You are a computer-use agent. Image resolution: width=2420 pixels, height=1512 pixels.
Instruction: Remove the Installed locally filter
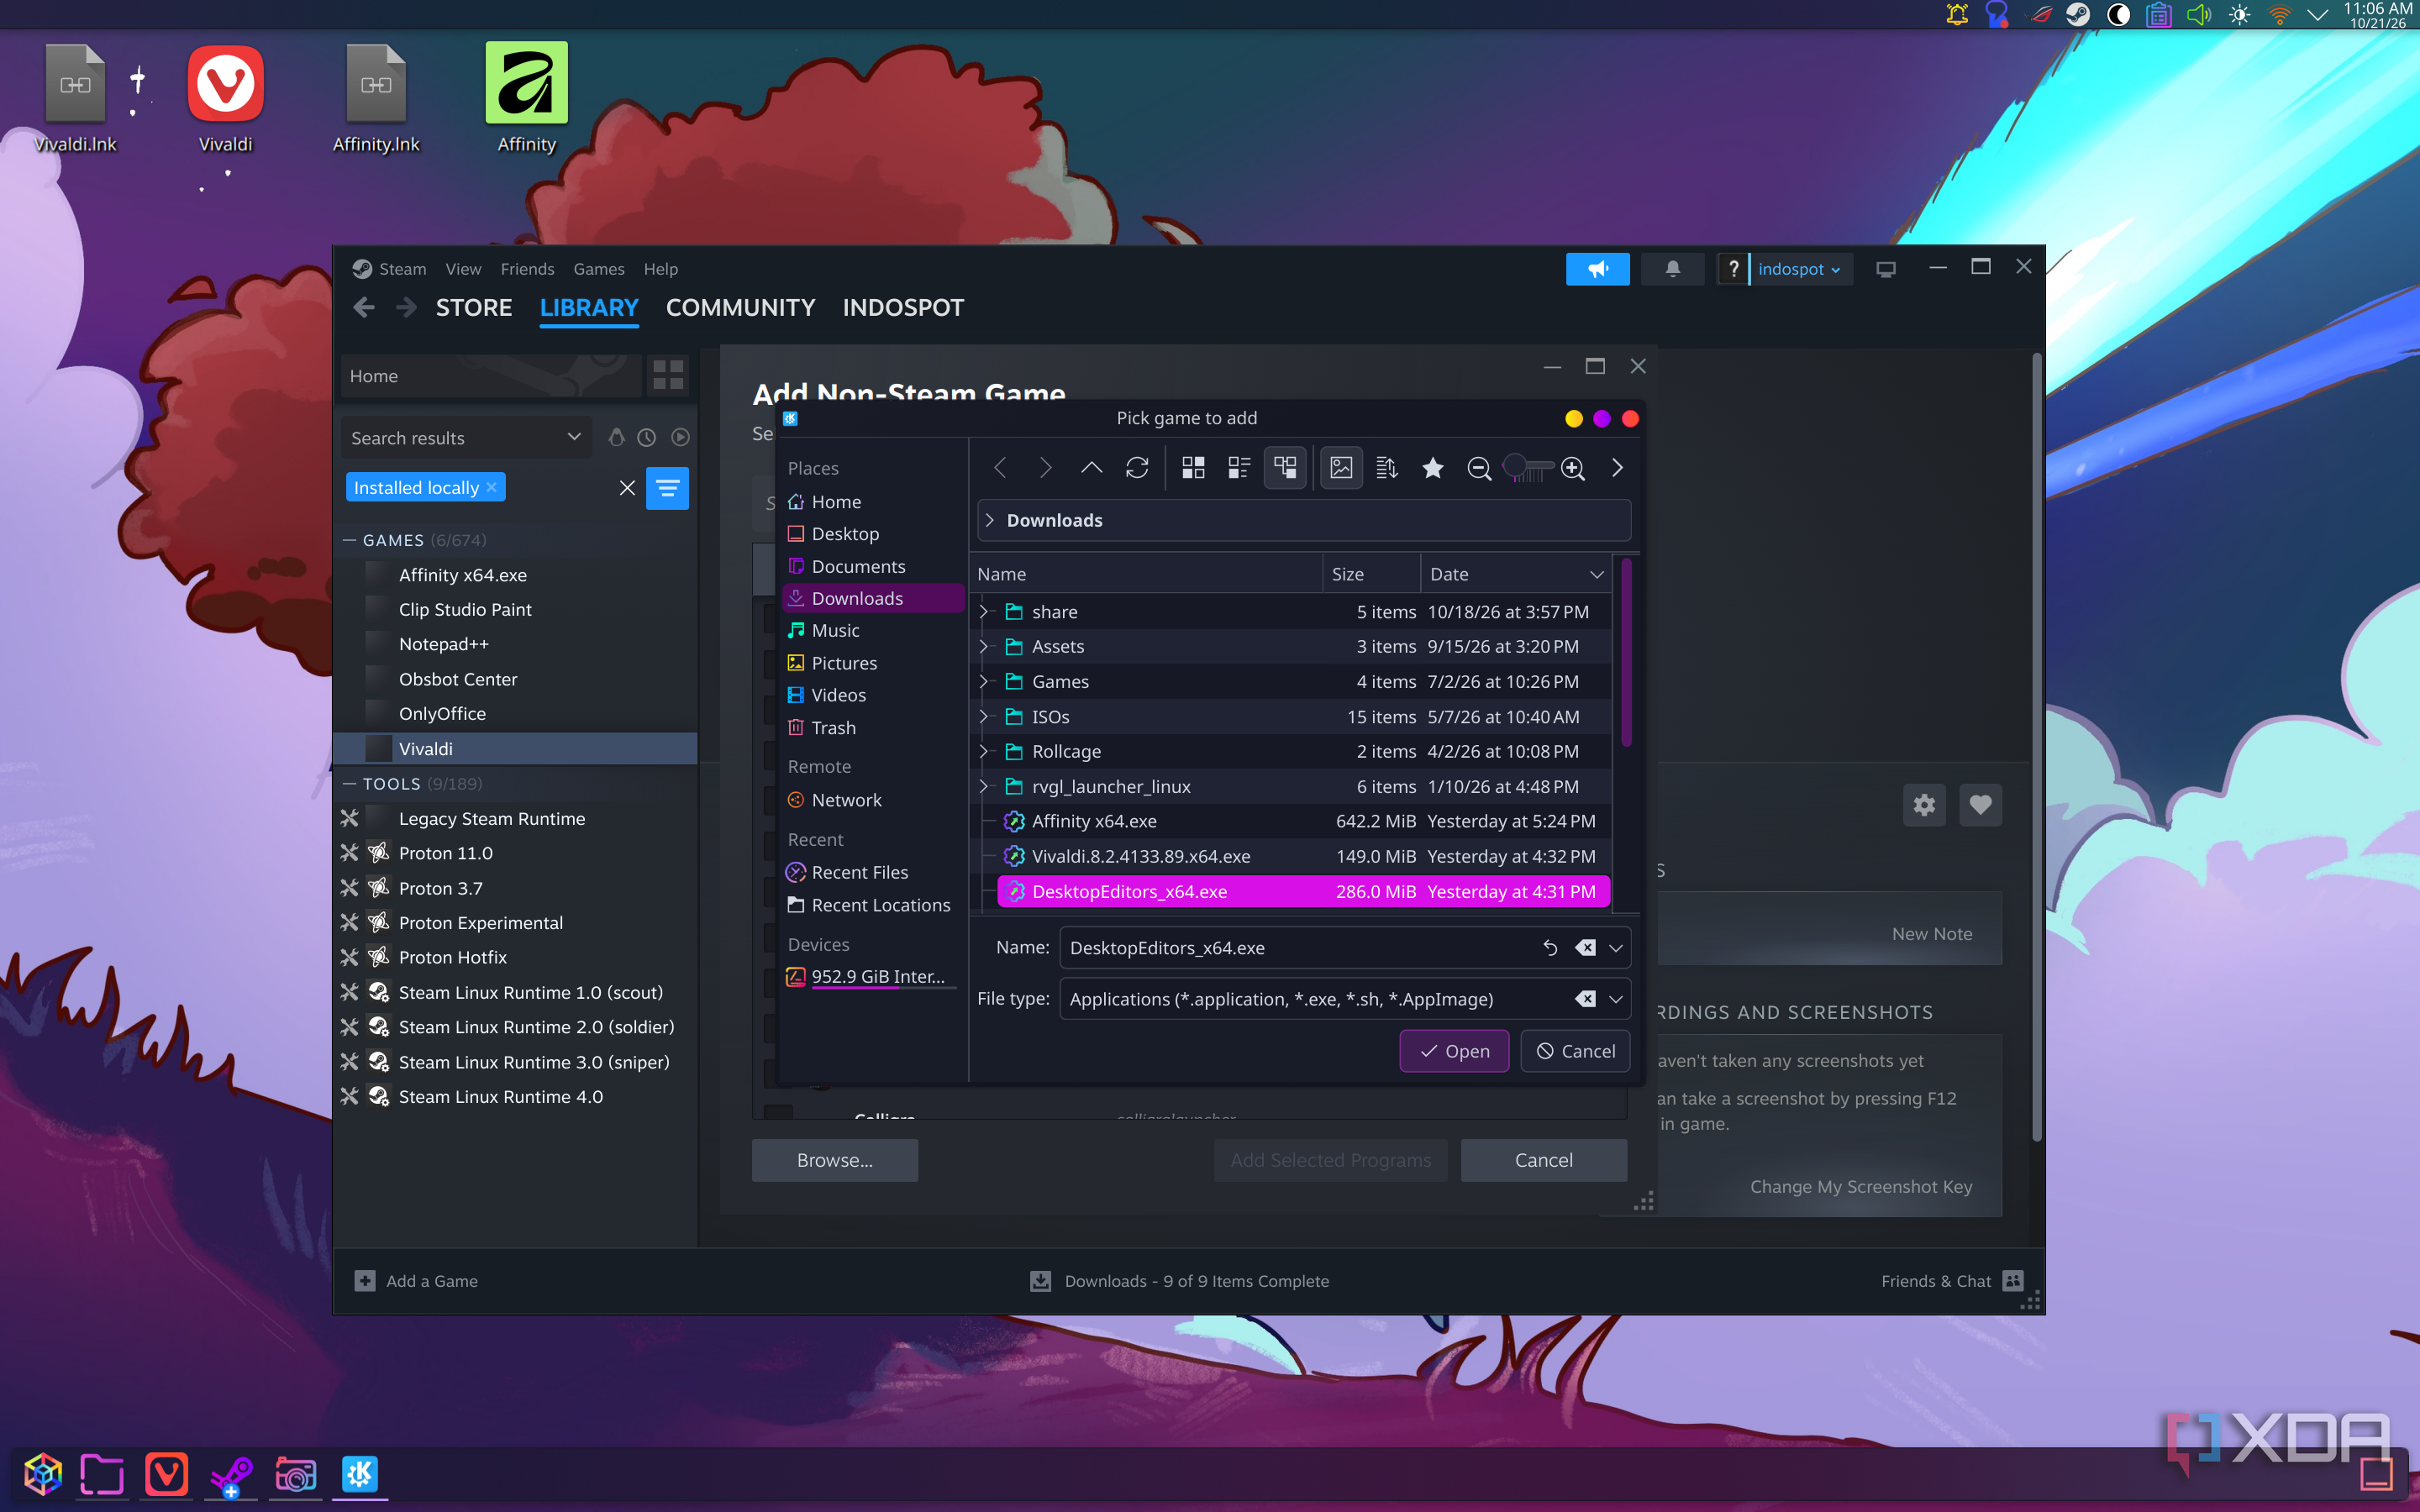pyautogui.click(x=492, y=488)
